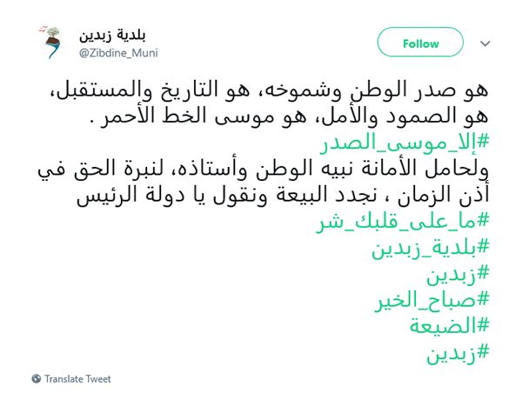Open hashtag #بلدية_زبدين
The width and height of the screenshot is (522, 393).
[431, 249]
